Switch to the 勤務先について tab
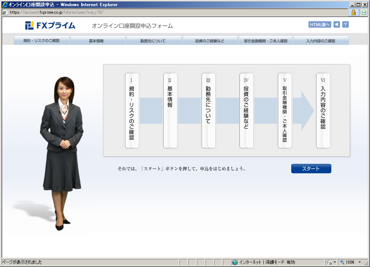Image resolution: width=370 pixels, height=267 pixels. 153,41
